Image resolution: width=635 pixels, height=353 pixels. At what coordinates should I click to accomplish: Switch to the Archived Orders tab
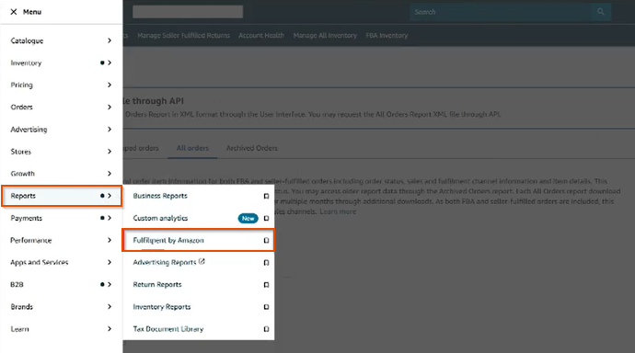coord(251,148)
